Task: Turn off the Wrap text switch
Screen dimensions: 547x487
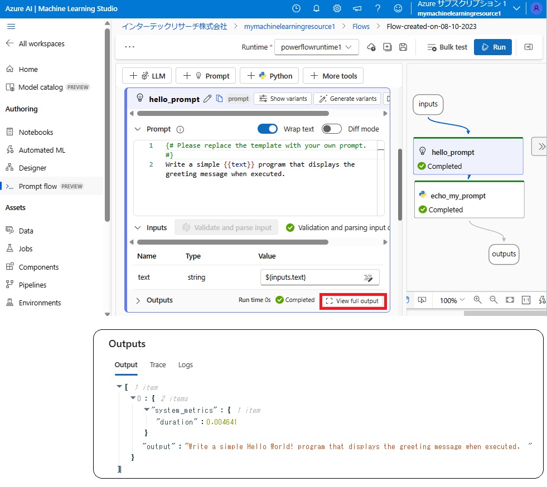Action: (268, 129)
